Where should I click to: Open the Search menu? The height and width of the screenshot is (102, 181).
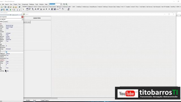coord(7,4)
